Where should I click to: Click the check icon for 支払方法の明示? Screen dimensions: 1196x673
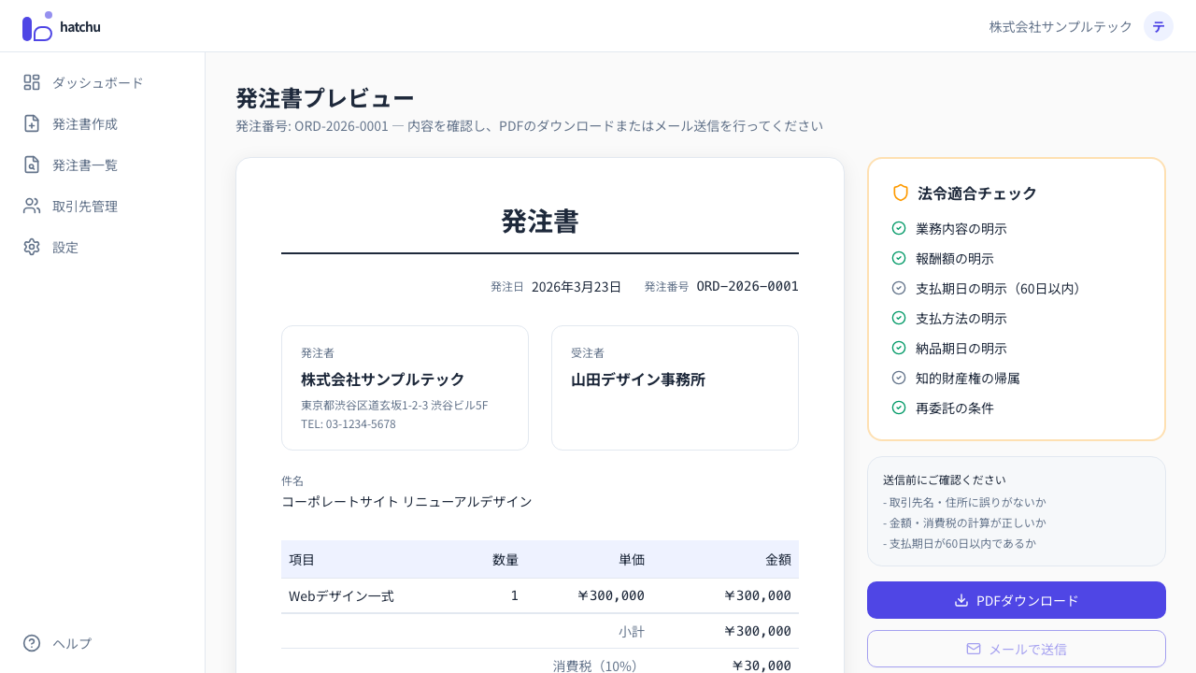tap(899, 318)
